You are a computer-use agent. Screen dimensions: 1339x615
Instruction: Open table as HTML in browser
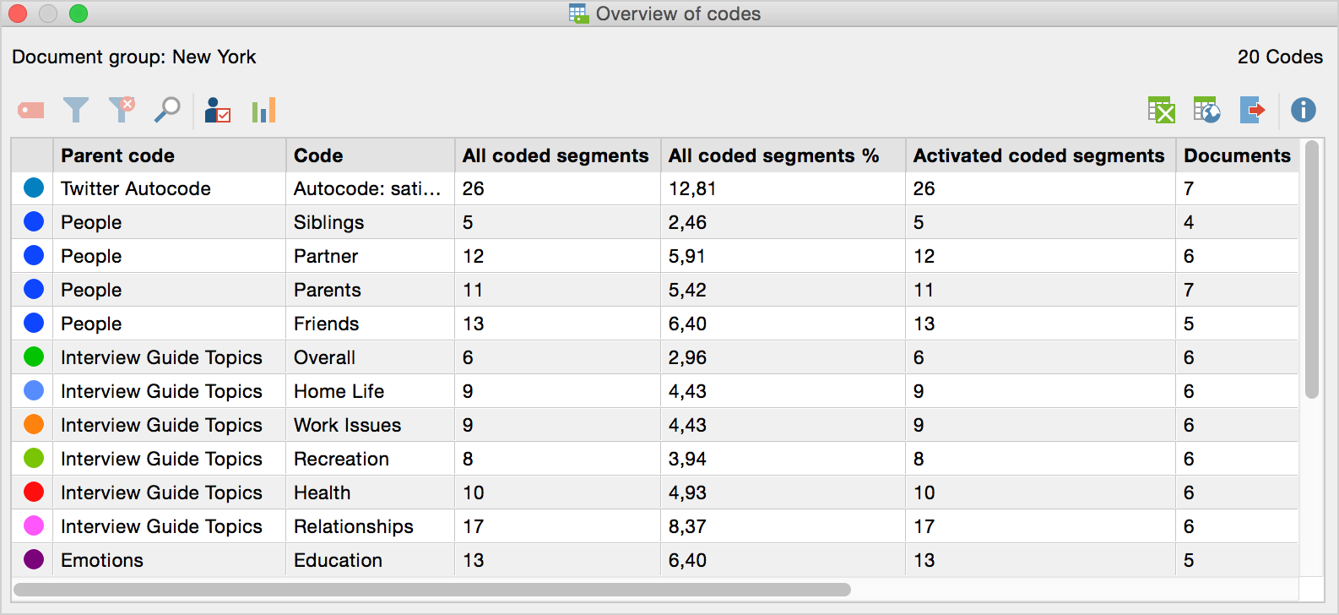coord(1206,110)
